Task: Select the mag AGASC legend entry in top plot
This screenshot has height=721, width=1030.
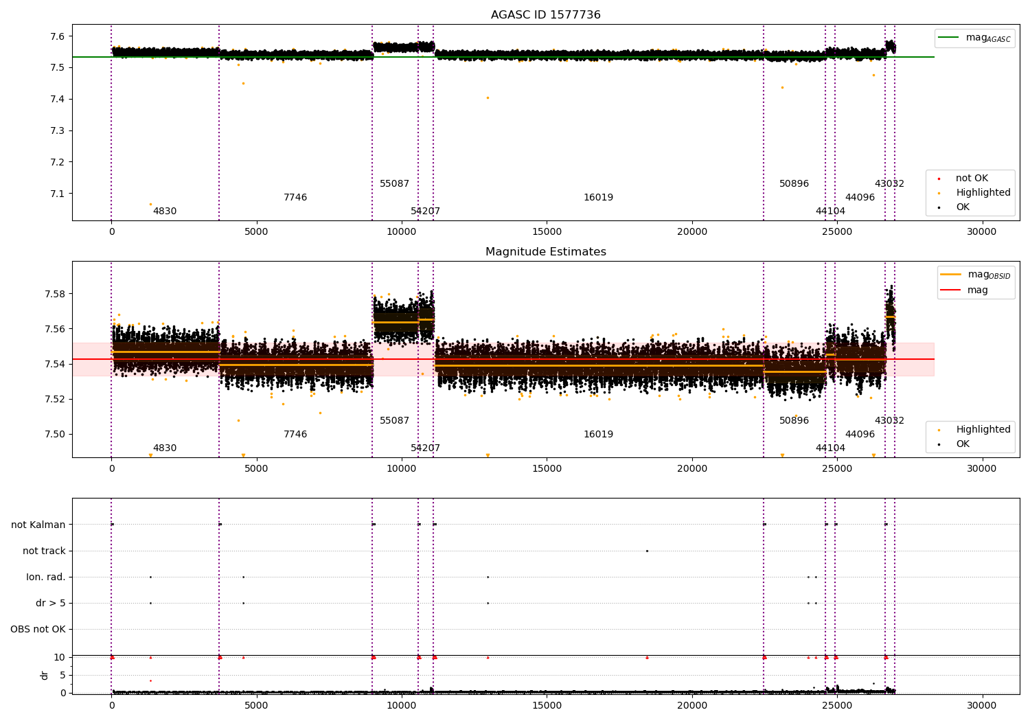Action: point(975,38)
